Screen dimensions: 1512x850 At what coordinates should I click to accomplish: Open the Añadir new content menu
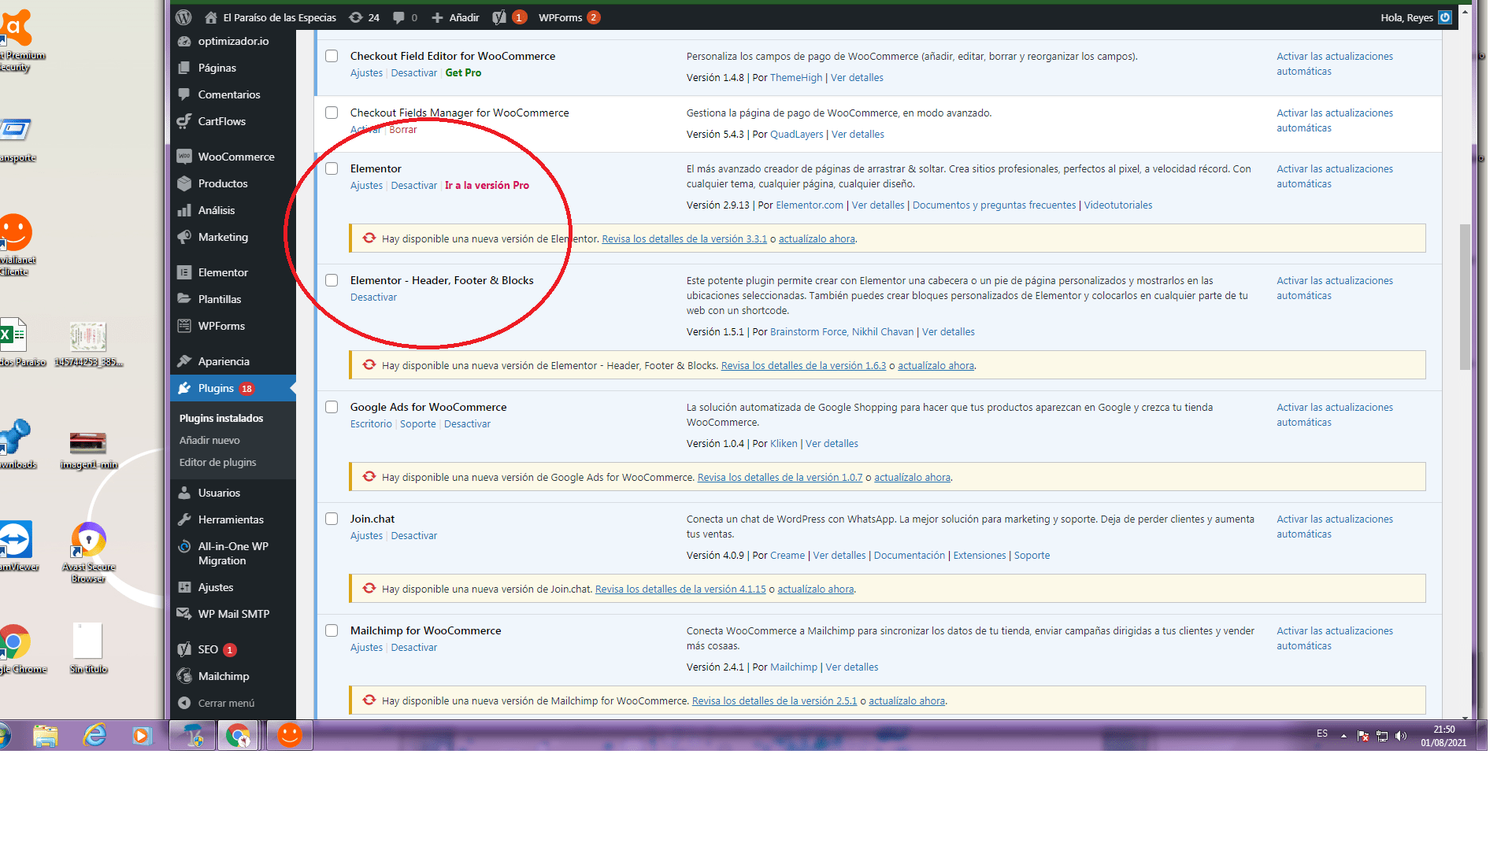pyautogui.click(x=455, y=17)
